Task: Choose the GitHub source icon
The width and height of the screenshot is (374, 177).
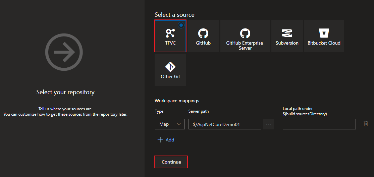Action: click(x=203, y=33)
